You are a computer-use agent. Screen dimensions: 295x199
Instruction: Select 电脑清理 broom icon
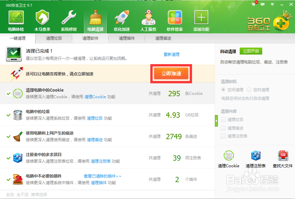95,18
